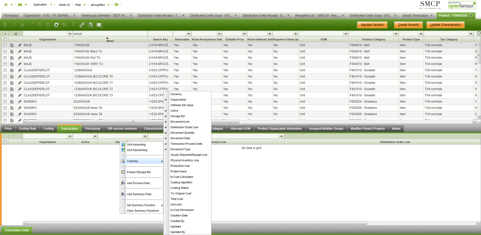Click the funnel filter icon above grid

coord(478,34)
